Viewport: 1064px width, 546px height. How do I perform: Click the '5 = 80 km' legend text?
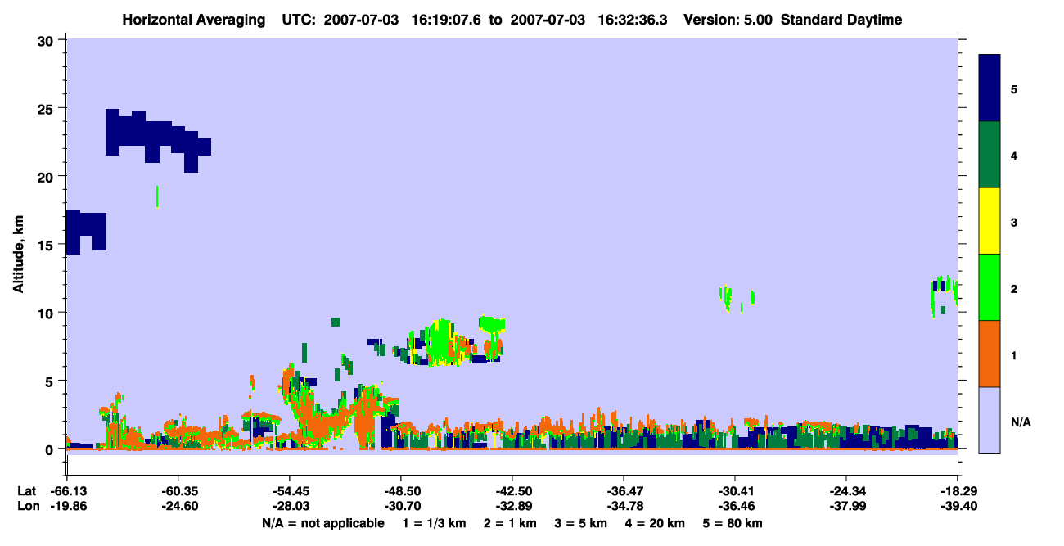click(x=731, y=523)
